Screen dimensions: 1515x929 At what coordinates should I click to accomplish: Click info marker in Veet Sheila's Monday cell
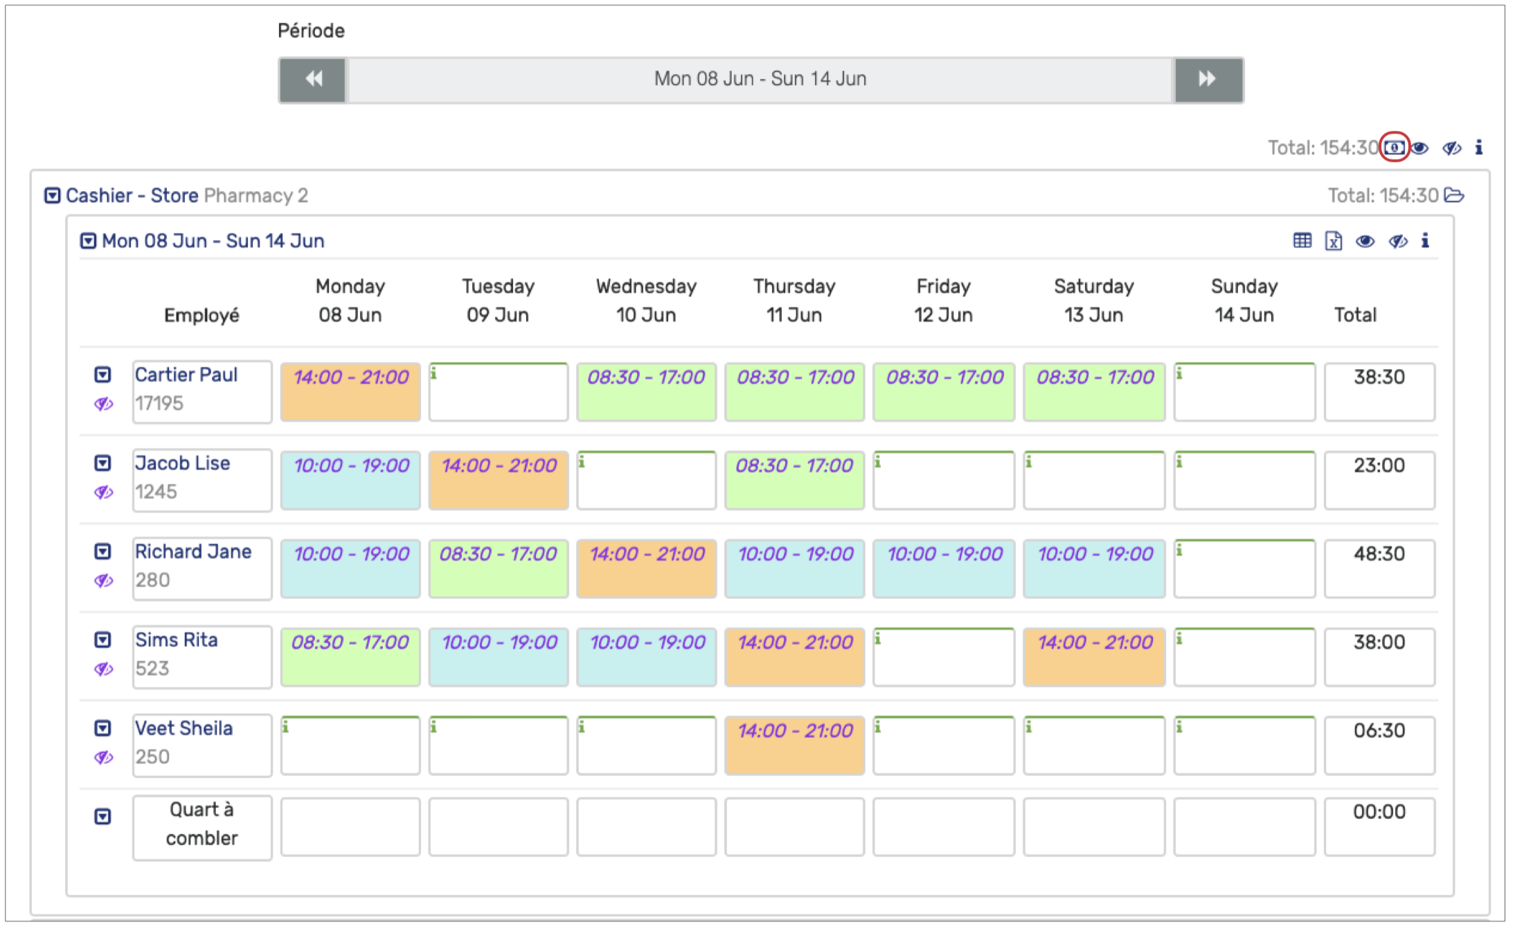(x=285, y=727)
